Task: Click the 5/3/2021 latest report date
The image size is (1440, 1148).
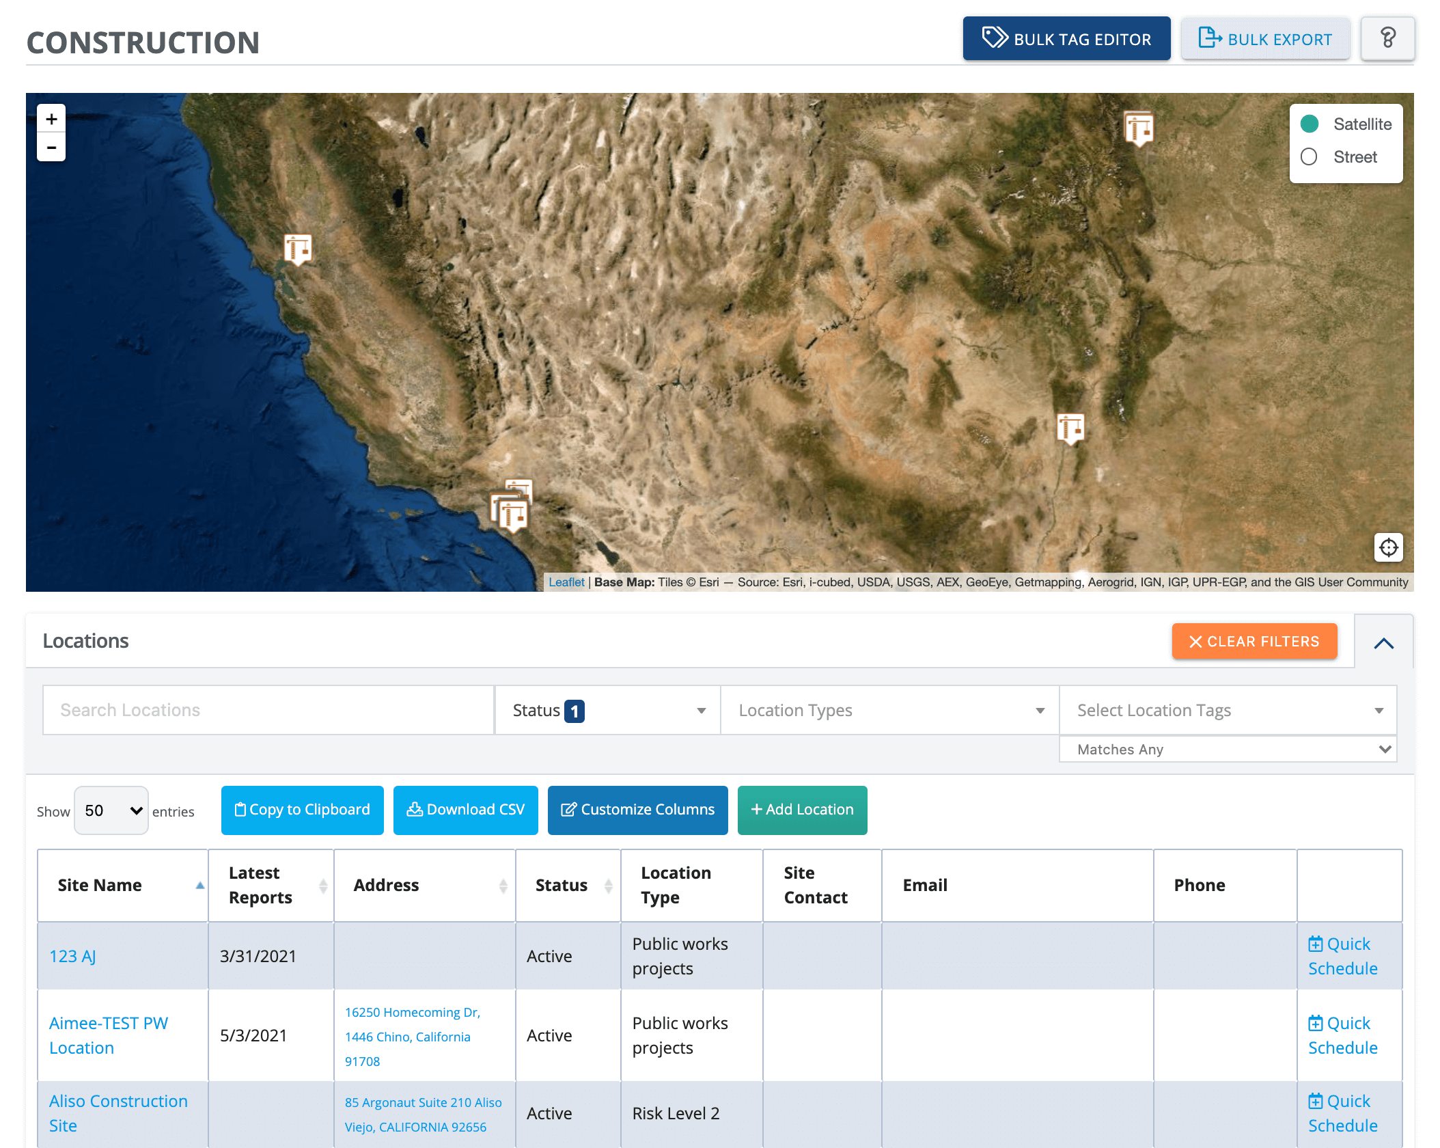Action: point(253,1035)
